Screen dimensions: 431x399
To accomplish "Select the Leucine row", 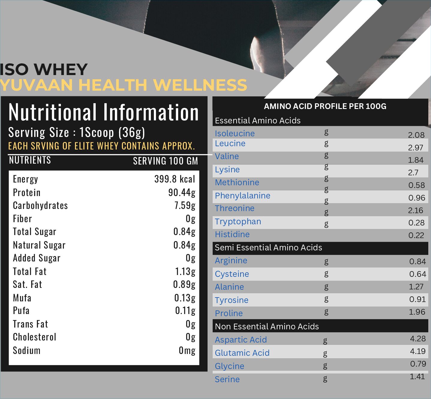I will 320,145.
